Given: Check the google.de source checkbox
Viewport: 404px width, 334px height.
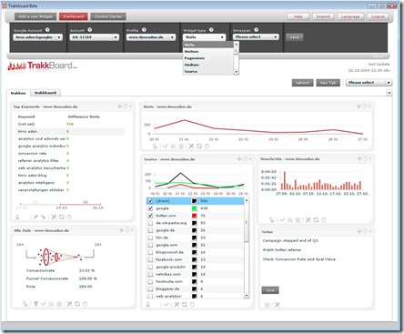Looking at the screenshot, I should click(150, 230).
